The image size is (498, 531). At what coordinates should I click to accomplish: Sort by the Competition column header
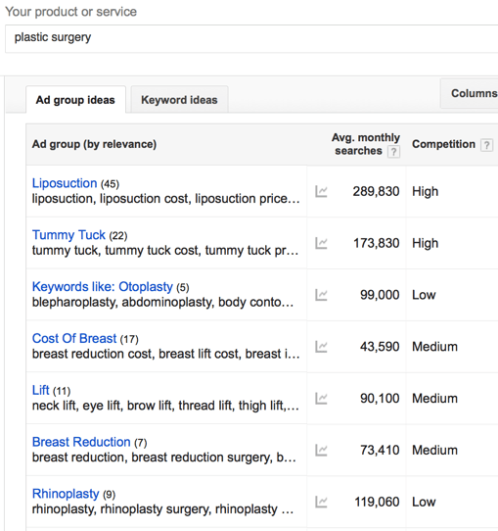click(x=443, y=144)
